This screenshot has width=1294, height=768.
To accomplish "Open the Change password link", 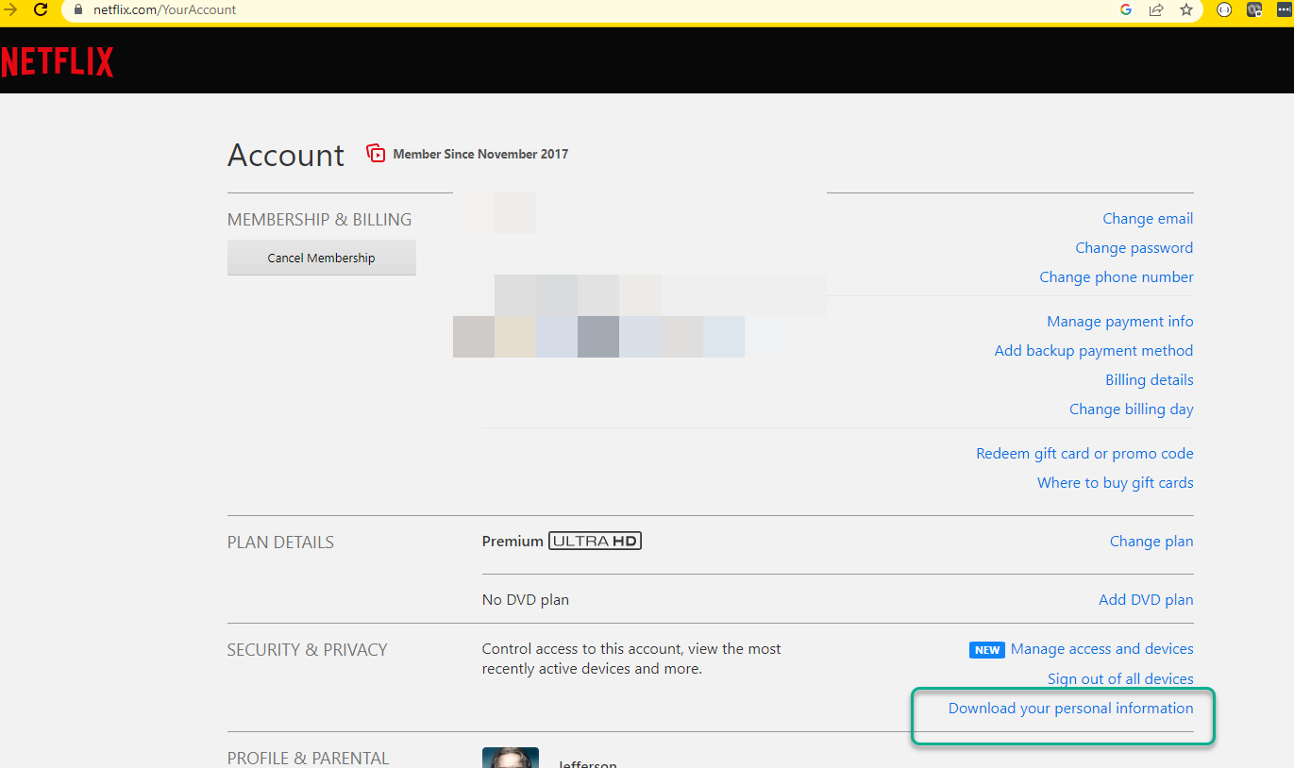I will click(x=1134, y=248).
